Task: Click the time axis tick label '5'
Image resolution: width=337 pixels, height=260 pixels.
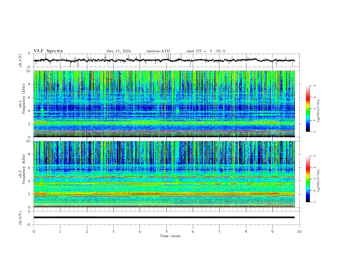Action: pyautogui.click(x=166, y=232)
